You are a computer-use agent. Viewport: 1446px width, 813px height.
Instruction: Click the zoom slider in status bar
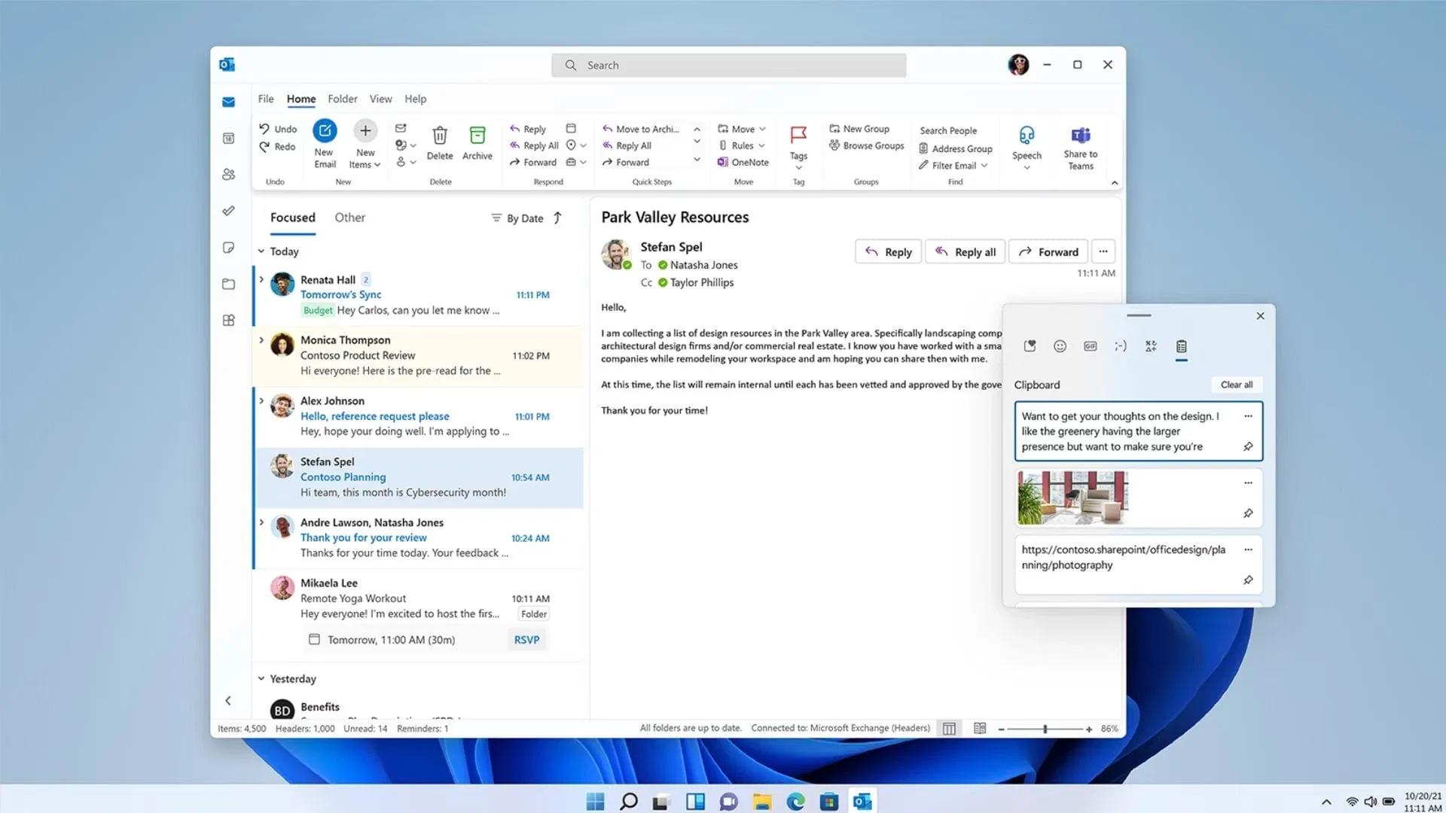point(1045,729)
